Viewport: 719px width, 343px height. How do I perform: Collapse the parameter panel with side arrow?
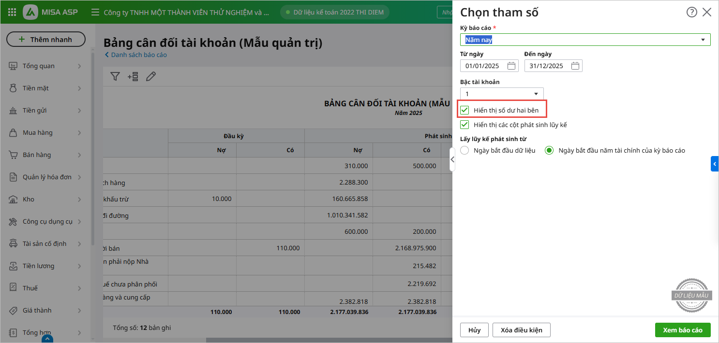point(452,159)
